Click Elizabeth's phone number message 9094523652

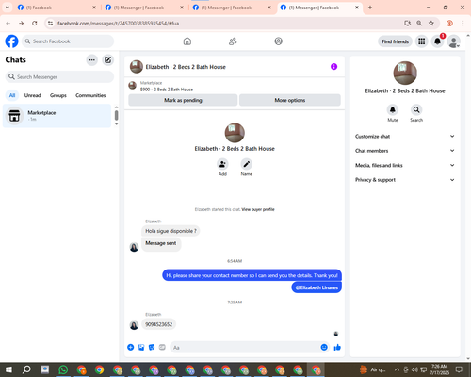(x=158, y=324)
